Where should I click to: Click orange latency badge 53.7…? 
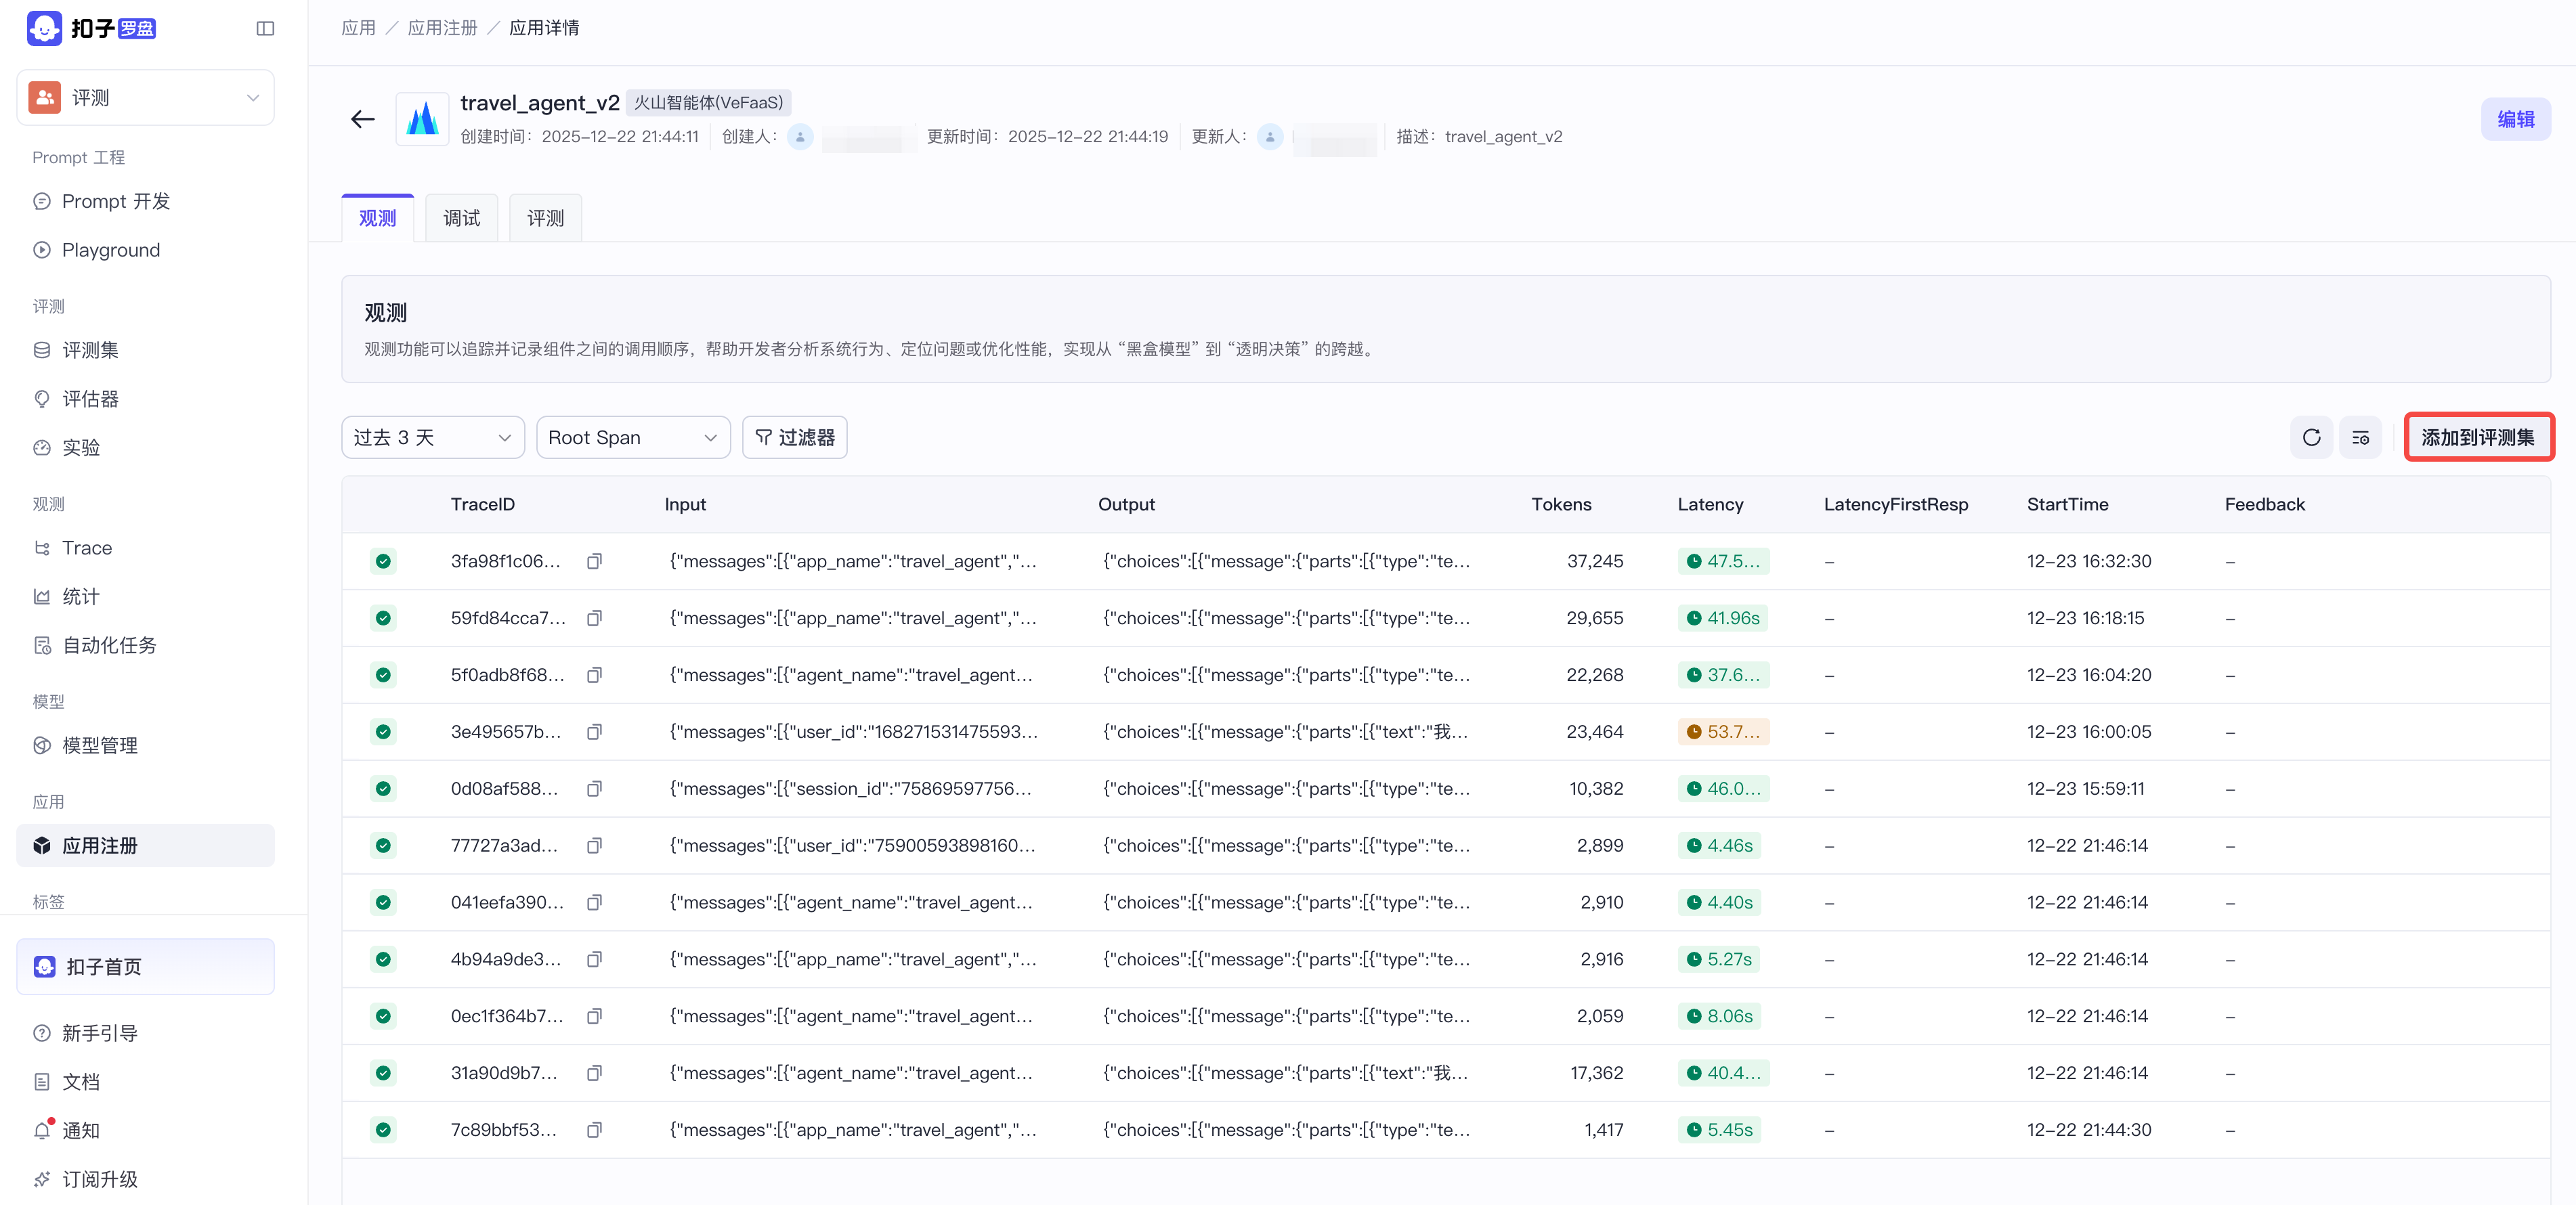coord(1723,732)
